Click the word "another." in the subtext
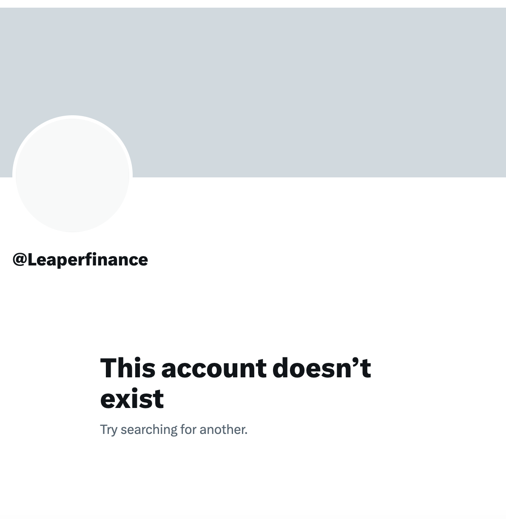The image size is (506, 519). pyautogui.click(x=223, y=429)
